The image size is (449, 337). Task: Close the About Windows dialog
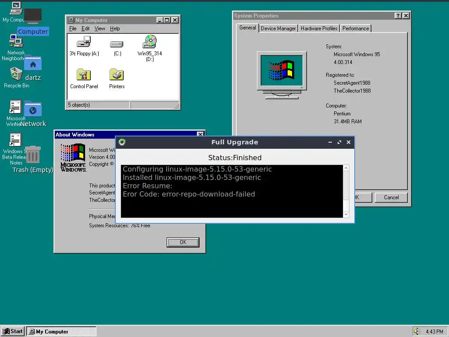pyautogui.click(x=200, y=134)
